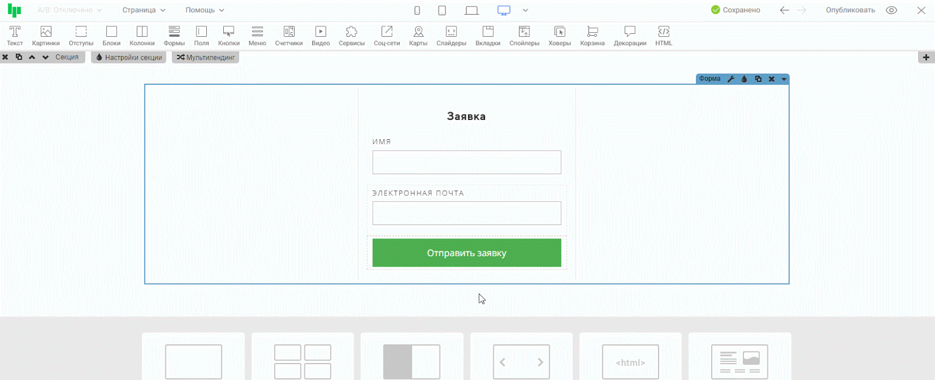Toggle page preview with the eye icon
This screenshot has width=935, height=380.
891,10
